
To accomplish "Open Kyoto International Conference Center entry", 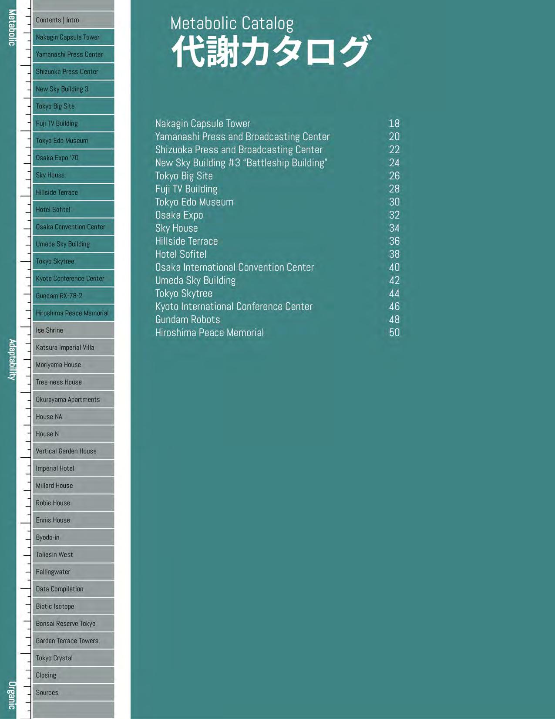I will click(x=277, y=307).
